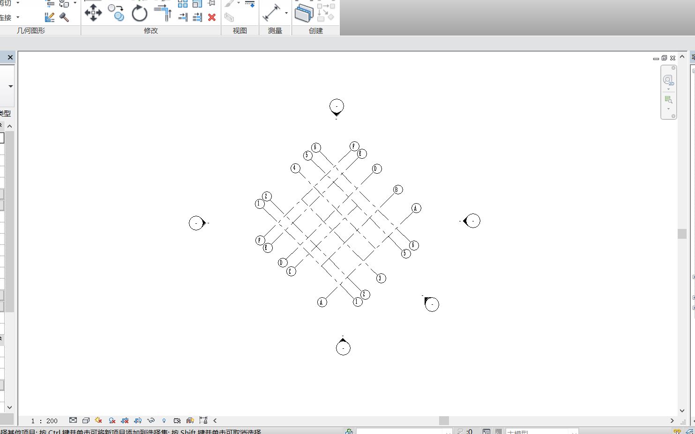Open the workset dropdown in status bar
Screen dimensions: 695x434
[x=404, y=431]
